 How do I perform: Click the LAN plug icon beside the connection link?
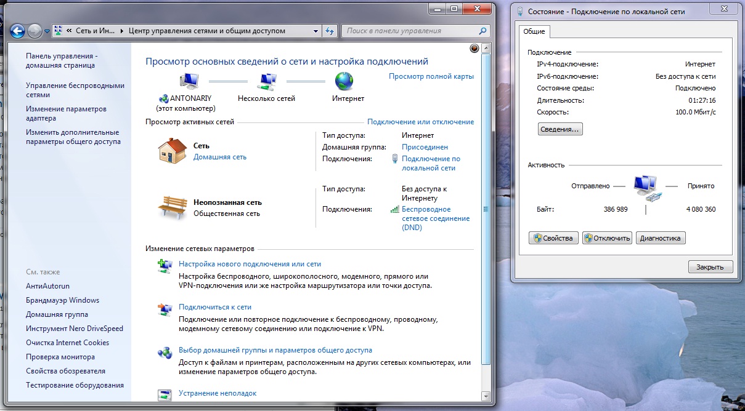point(395,159)
